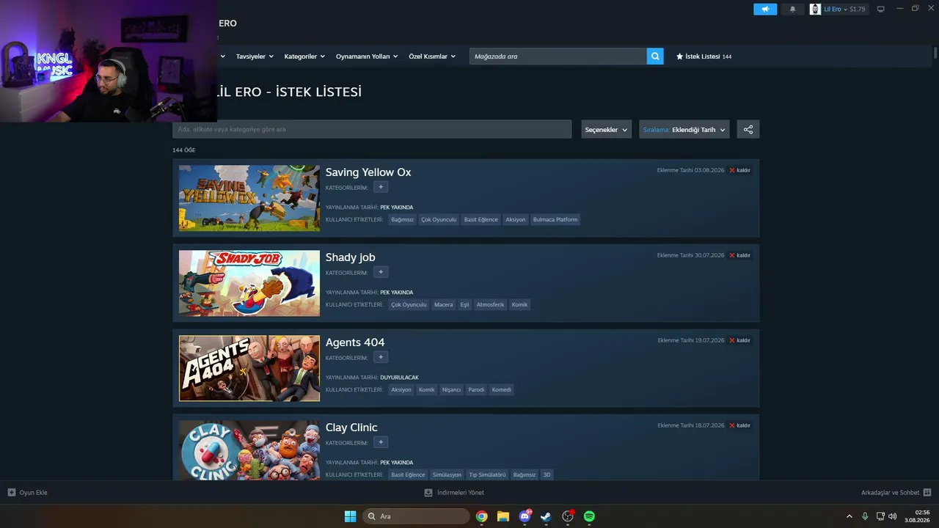Click the Clay Clinic game thumbnail
939x528 pixels.
point(249,450)
